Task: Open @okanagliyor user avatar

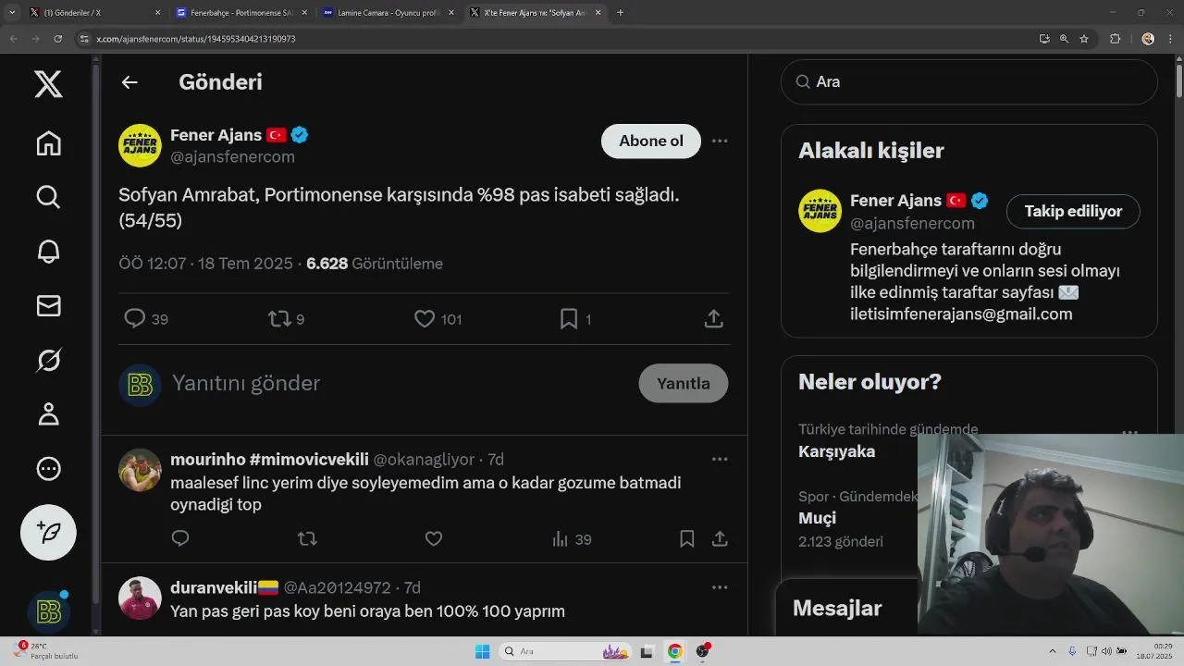Action: tap(140, 470)
